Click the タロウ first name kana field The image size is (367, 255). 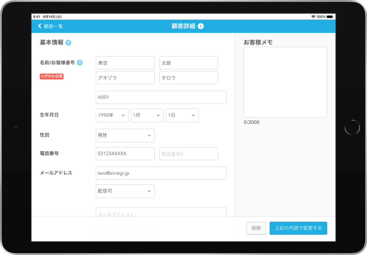pos(189,78)
